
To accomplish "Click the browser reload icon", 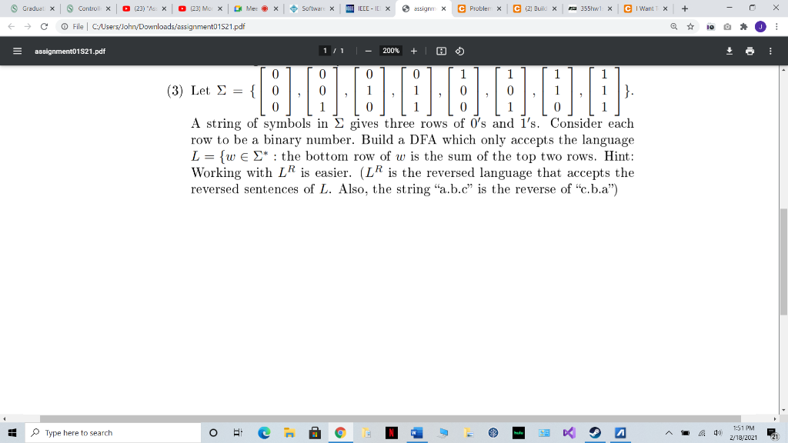I will pyautogui.click(x=45, y=25).
